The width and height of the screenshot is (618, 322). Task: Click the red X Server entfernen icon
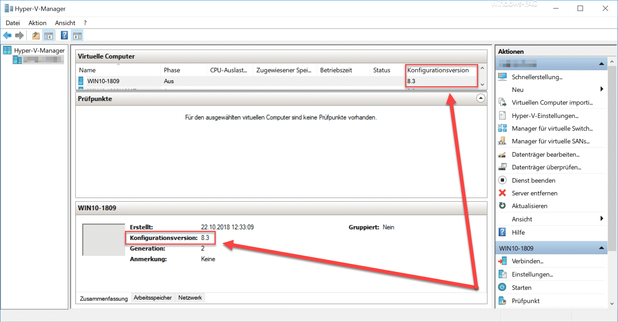[502, 193]
